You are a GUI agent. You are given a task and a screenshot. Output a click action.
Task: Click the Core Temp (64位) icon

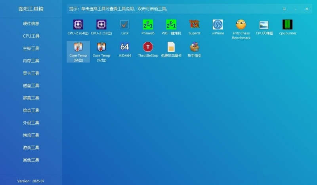pyautogui.click(x=78, y=47)
